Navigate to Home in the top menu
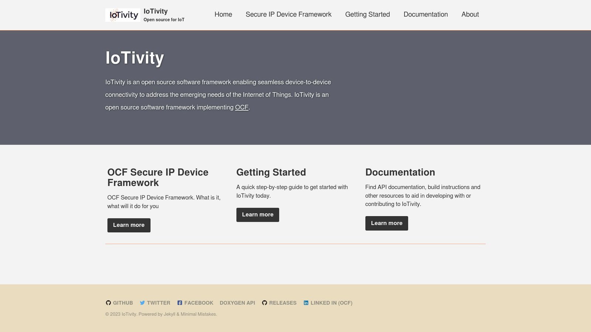591x332 pixels. 223,14
